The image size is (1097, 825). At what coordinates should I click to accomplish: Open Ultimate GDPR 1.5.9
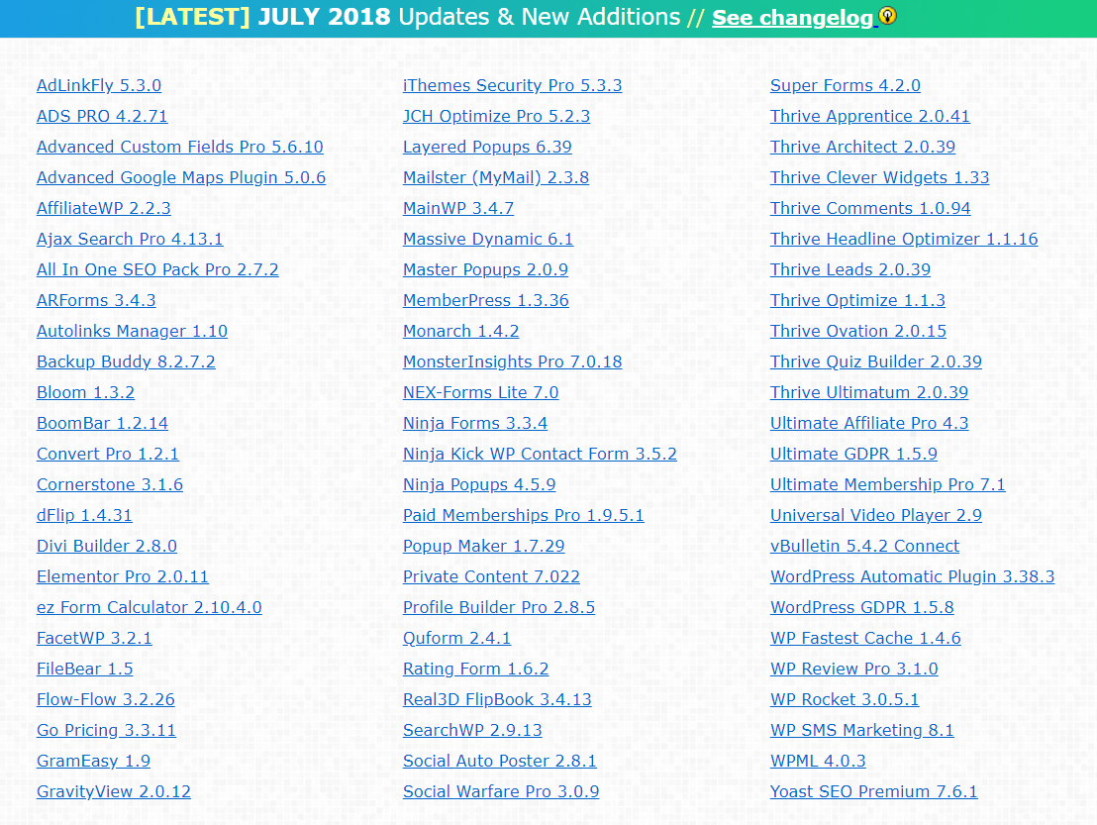pos(853,455)
